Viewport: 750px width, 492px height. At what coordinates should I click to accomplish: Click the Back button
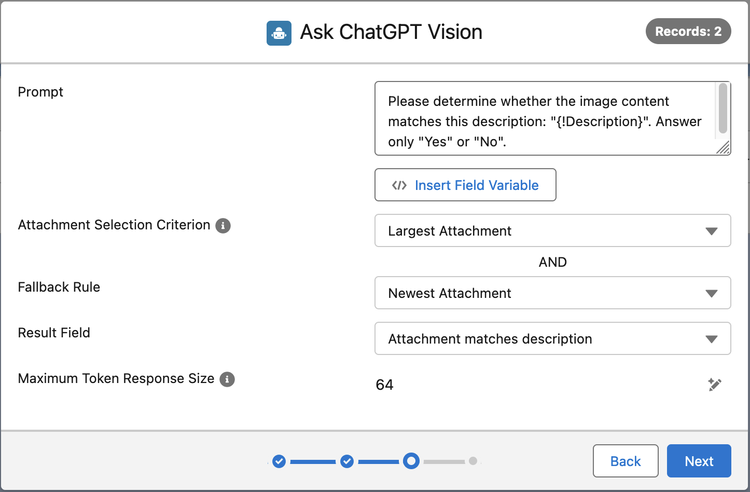[x=626, y=461]
